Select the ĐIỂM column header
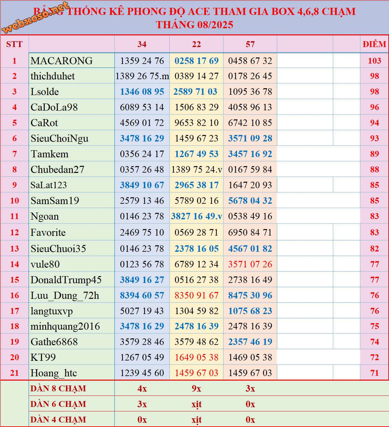The width and height of the screenshot is (389, 427). tap(374, 44)
